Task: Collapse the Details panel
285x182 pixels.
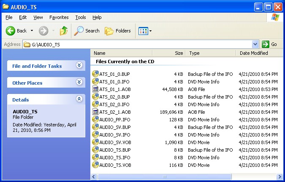Action: click(x=79, y=99)
